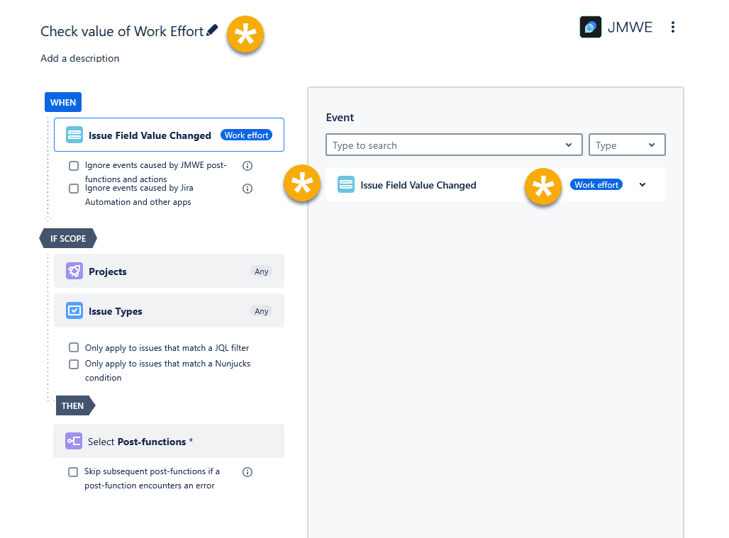Click the WHEN trigger label
Viewport: 729px width, 538px height.
[x=63, y=102]
